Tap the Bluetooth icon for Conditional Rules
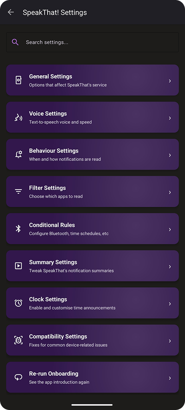Viewport: 185px width, 410px height. pos(18,229)
